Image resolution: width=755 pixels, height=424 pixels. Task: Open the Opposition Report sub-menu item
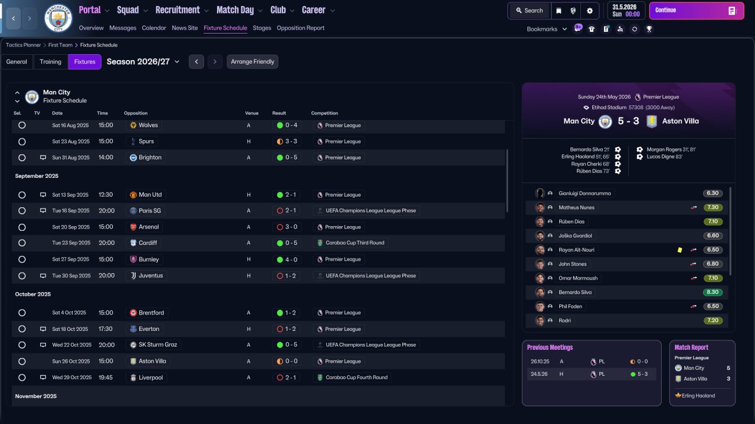[300, 28]
